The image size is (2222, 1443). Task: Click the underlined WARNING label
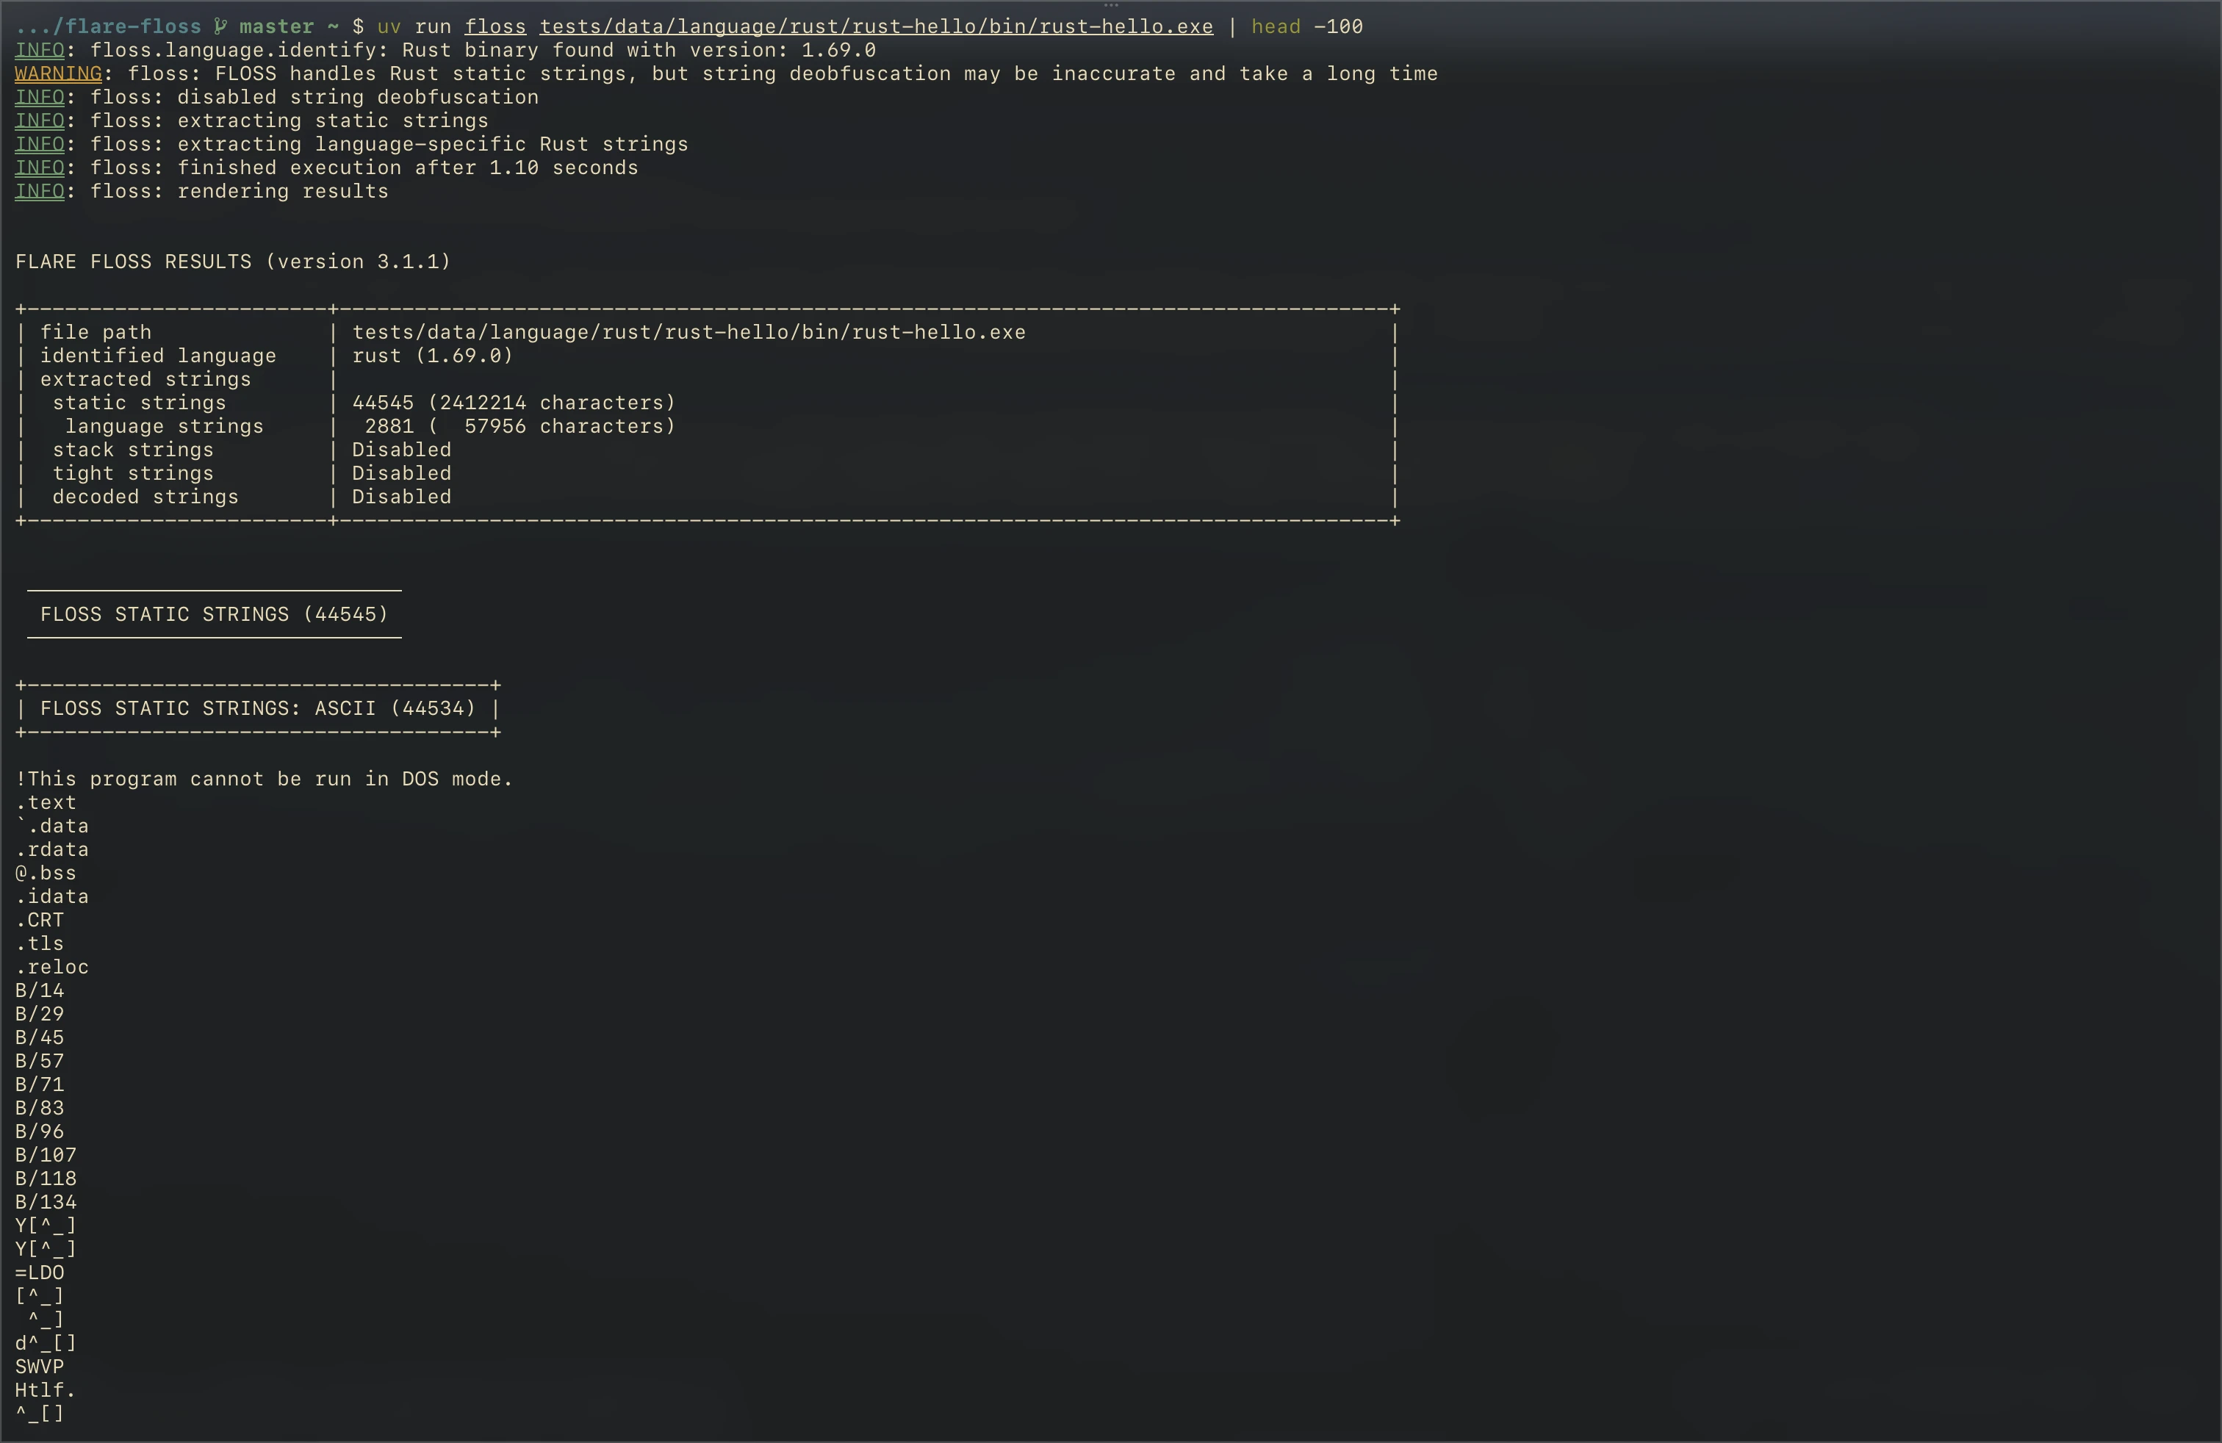click(58, 73)
